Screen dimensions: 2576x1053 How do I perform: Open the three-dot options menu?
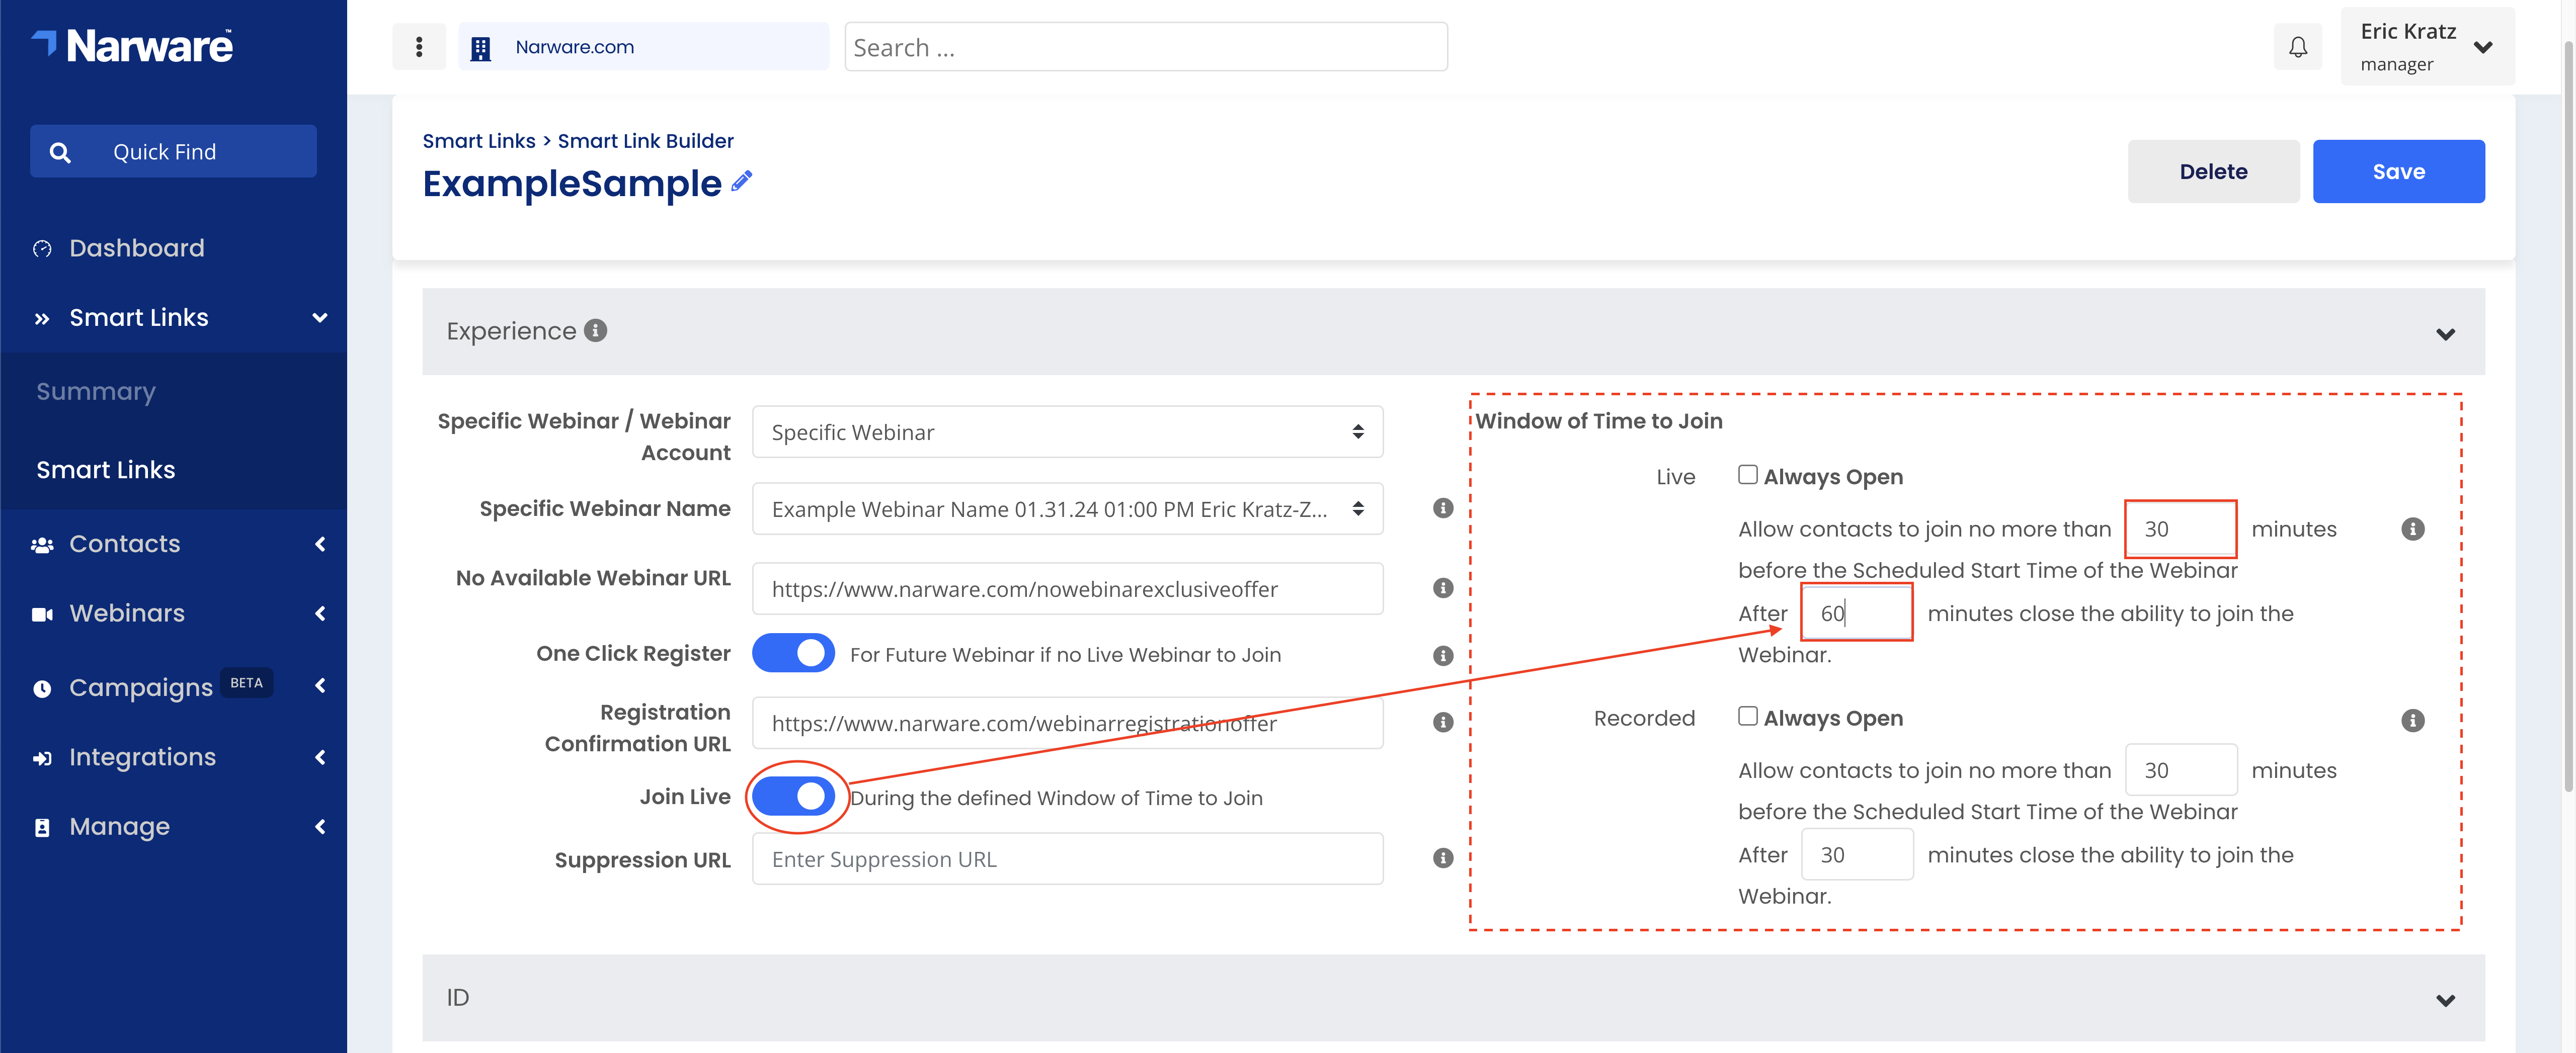point(419,47)
